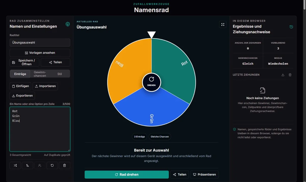This screenshot has width=306, height=182.
Task: Start presentation mode with Präsentieren
Action: (x=205, y=175)
